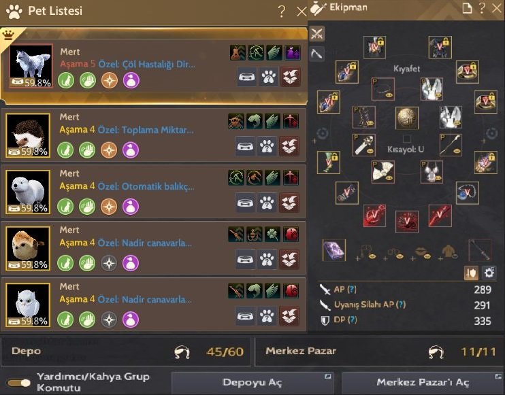Tick the checkbox below the central alchemy stone
Image resolution: width=505 pixels, height=395 pixels.
pos(407,139)
